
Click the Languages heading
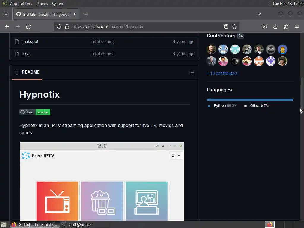[219, 90]
